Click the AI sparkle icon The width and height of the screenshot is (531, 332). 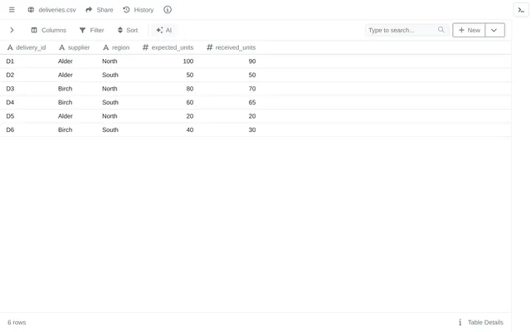(x=159, y=30)
